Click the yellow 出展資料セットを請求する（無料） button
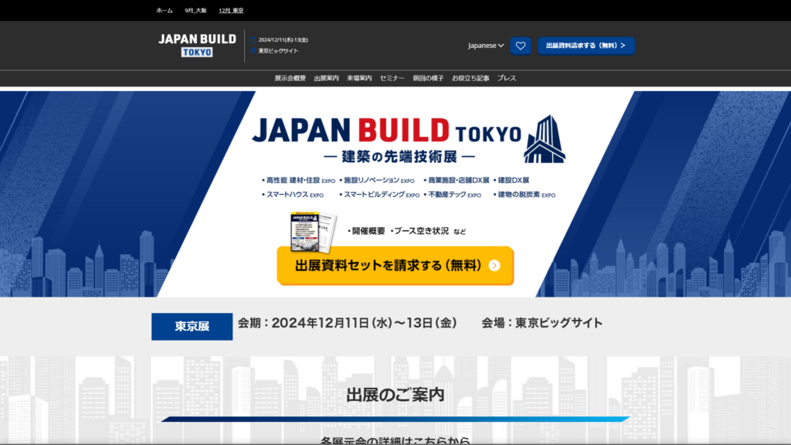 click(395, 266)
